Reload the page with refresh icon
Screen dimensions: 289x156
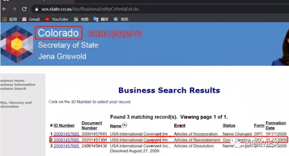24,9
